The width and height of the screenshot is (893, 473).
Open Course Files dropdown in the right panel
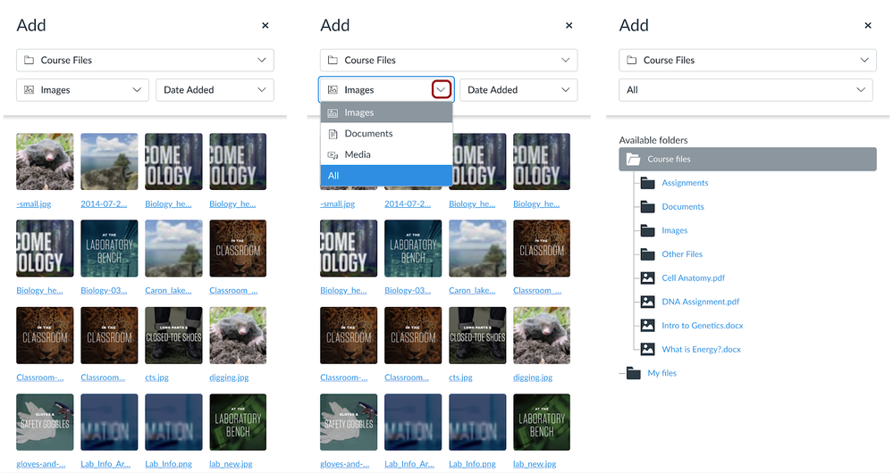(747, 61)
